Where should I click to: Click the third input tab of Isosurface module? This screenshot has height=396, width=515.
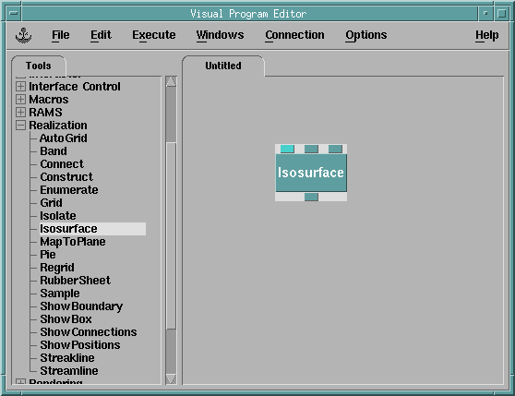click(335, 149)
